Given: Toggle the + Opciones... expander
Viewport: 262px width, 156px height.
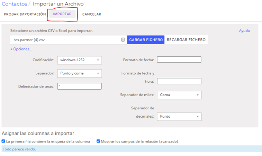Looking at the screenshot, I should 21,49.
